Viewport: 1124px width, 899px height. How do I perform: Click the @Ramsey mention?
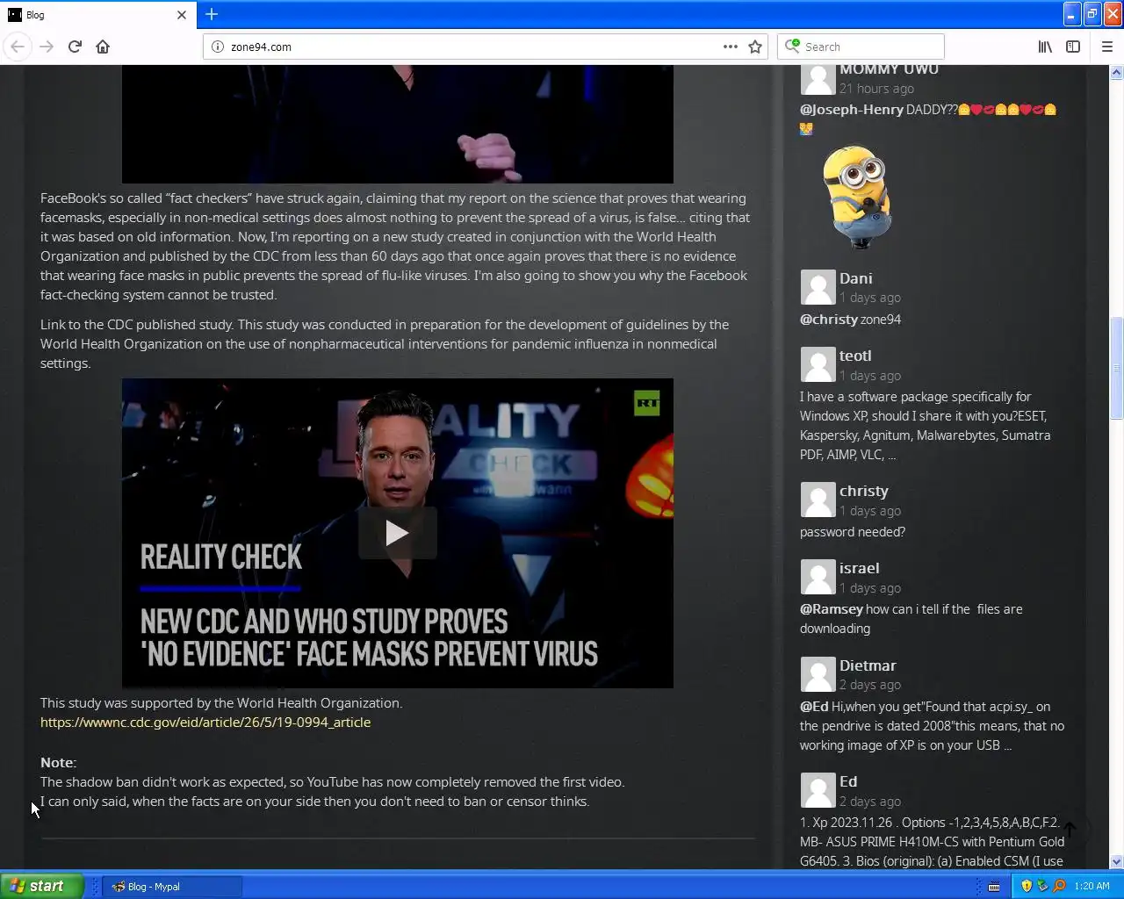tap(832, 609)
